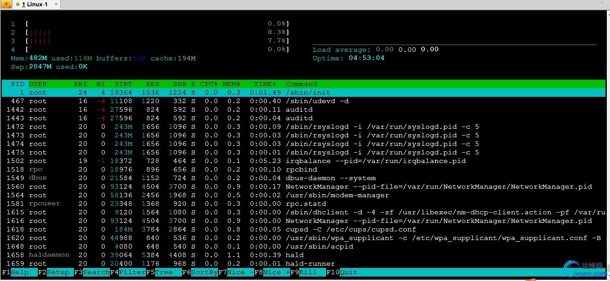Select the rpc.statd process row

point(304,204)
